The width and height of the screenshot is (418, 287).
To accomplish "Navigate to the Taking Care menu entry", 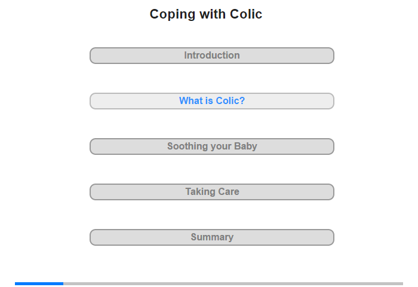I will pos(211,192).
